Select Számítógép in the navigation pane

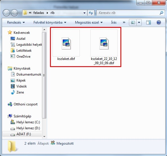pyautogui.click(x=22, y=116)
